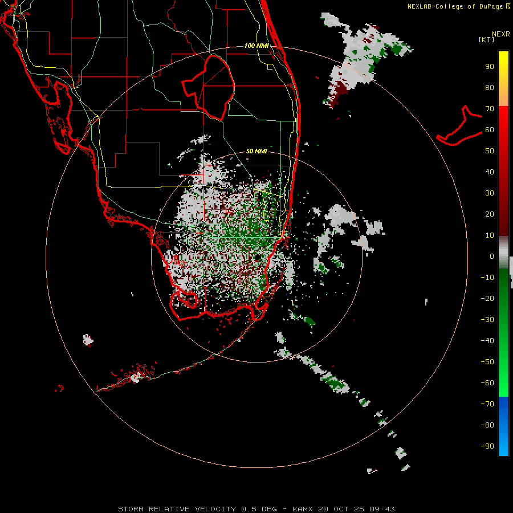Click the "50" positive scale value
The image size is (513, 513).
(490, 151)
